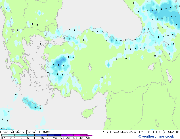Select the 2–5 mm legend color swatch

pyautogui.click(x=24, y=135)
